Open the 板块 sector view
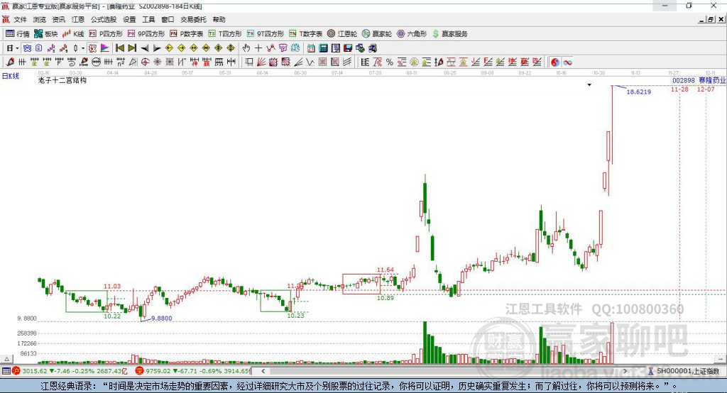This screenshot has height=393, width=727. pyautogui.click(x=45, y=34)
